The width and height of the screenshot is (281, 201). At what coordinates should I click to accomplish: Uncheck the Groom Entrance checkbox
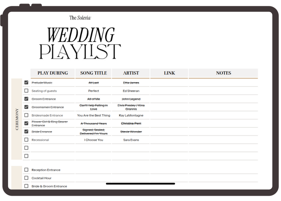26,99
